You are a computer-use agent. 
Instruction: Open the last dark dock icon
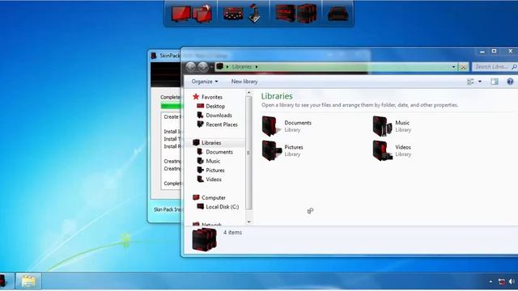338,15
